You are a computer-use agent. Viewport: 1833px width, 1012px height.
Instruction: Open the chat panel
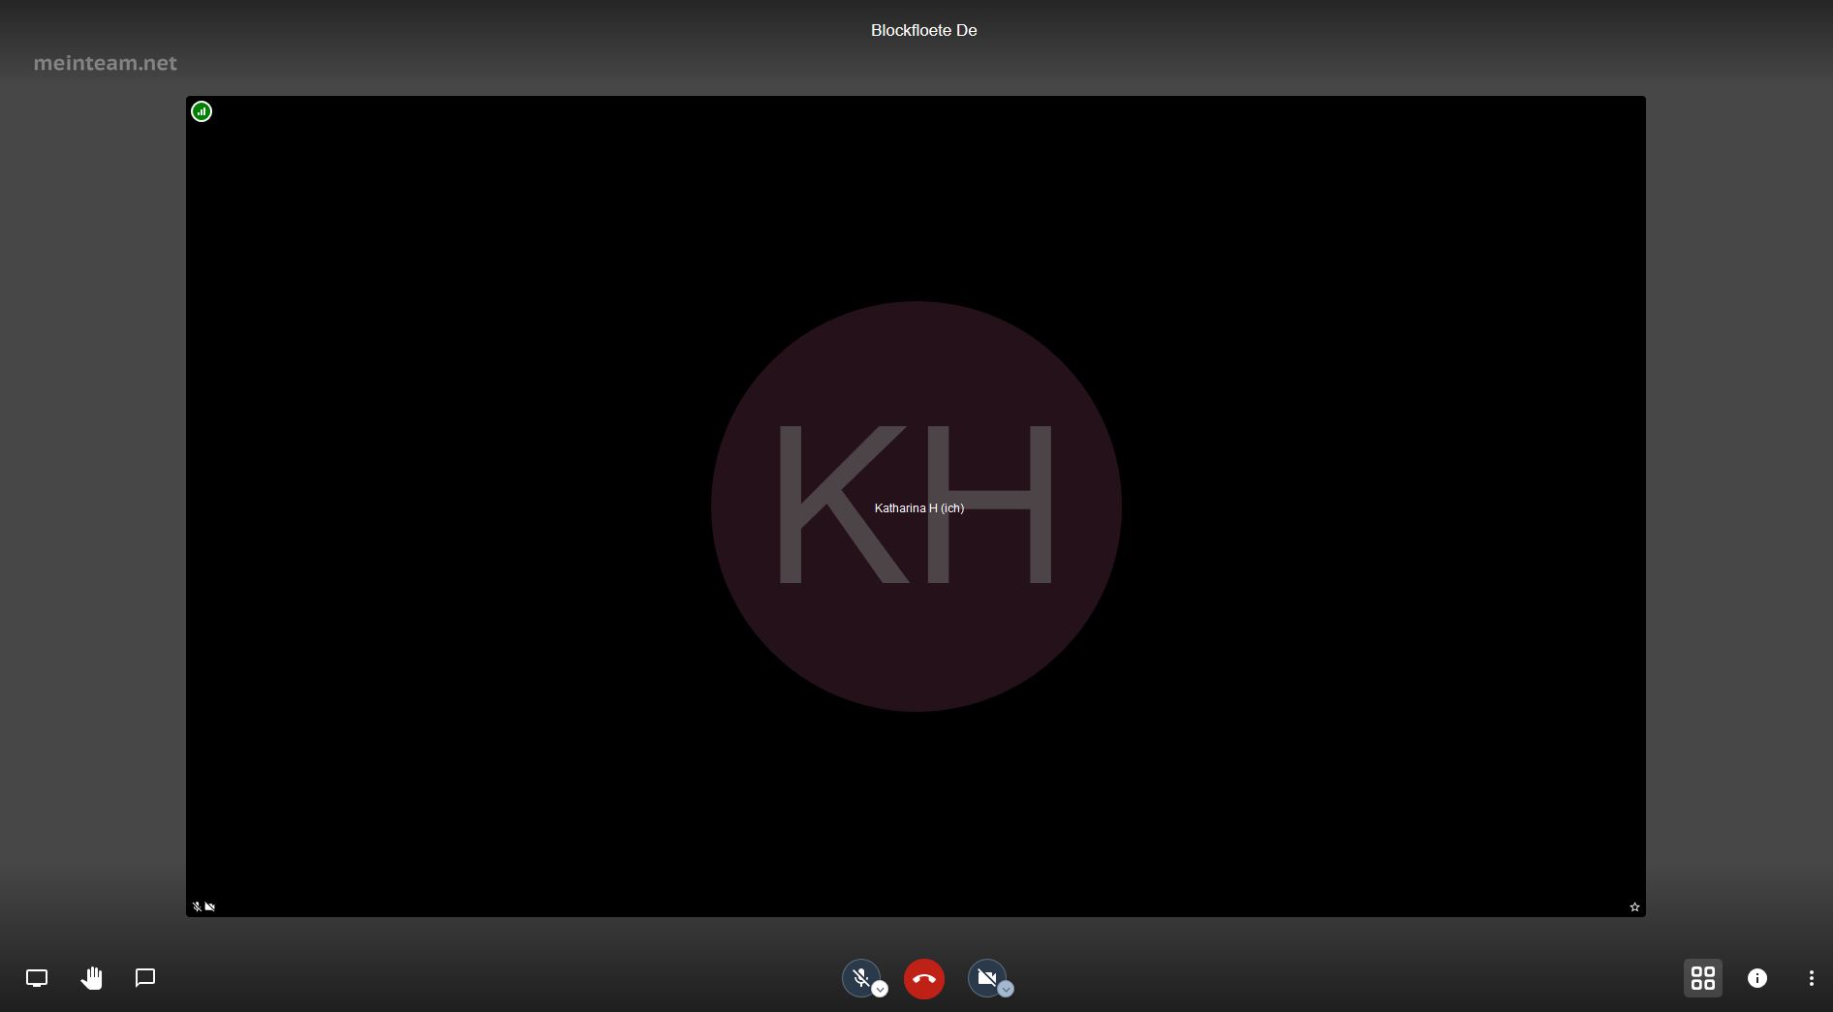[x=145, y=978]
